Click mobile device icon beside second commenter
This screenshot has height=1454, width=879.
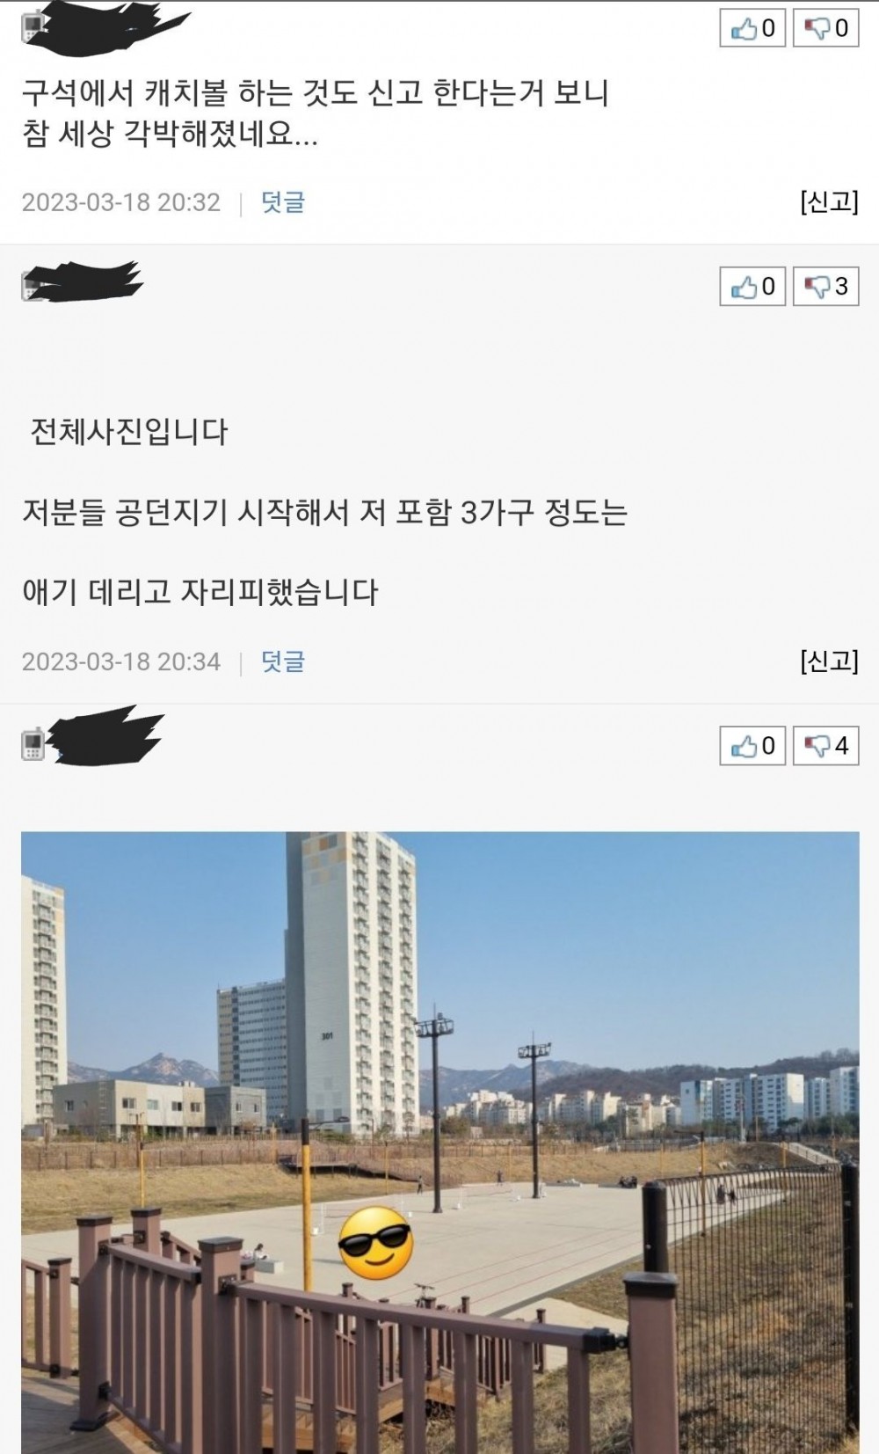pyautogui.click(x=33, y=285)
